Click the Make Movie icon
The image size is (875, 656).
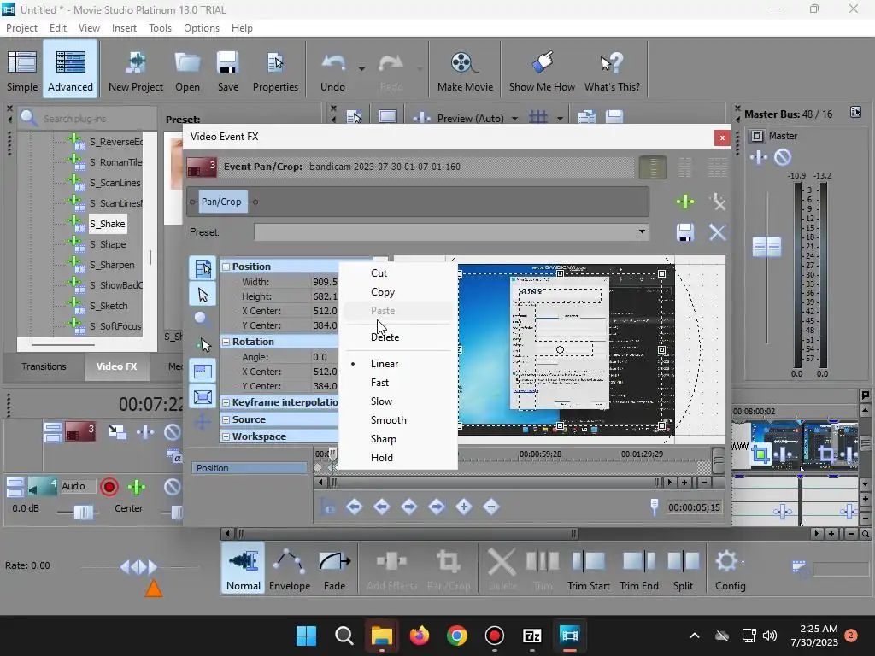[x=465, y=70]
